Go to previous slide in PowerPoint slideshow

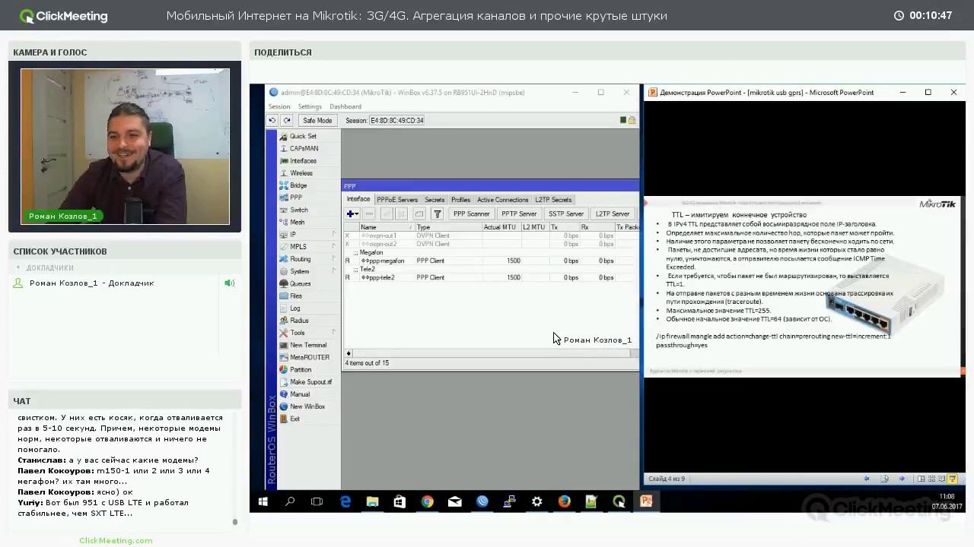coord(867,479)
